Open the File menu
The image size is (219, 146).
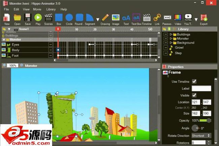coord(6,9)
